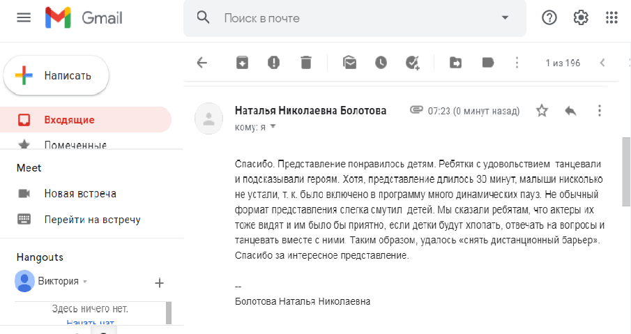
Task: Open Помеченные folder in sidebar
Action: (x=75, y=145)
